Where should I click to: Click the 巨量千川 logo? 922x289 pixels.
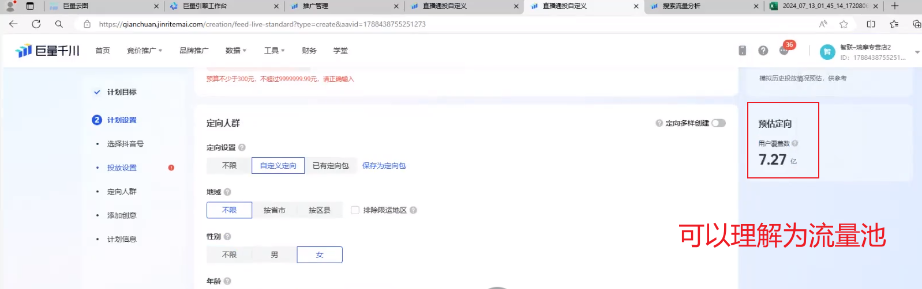point(47,51)
